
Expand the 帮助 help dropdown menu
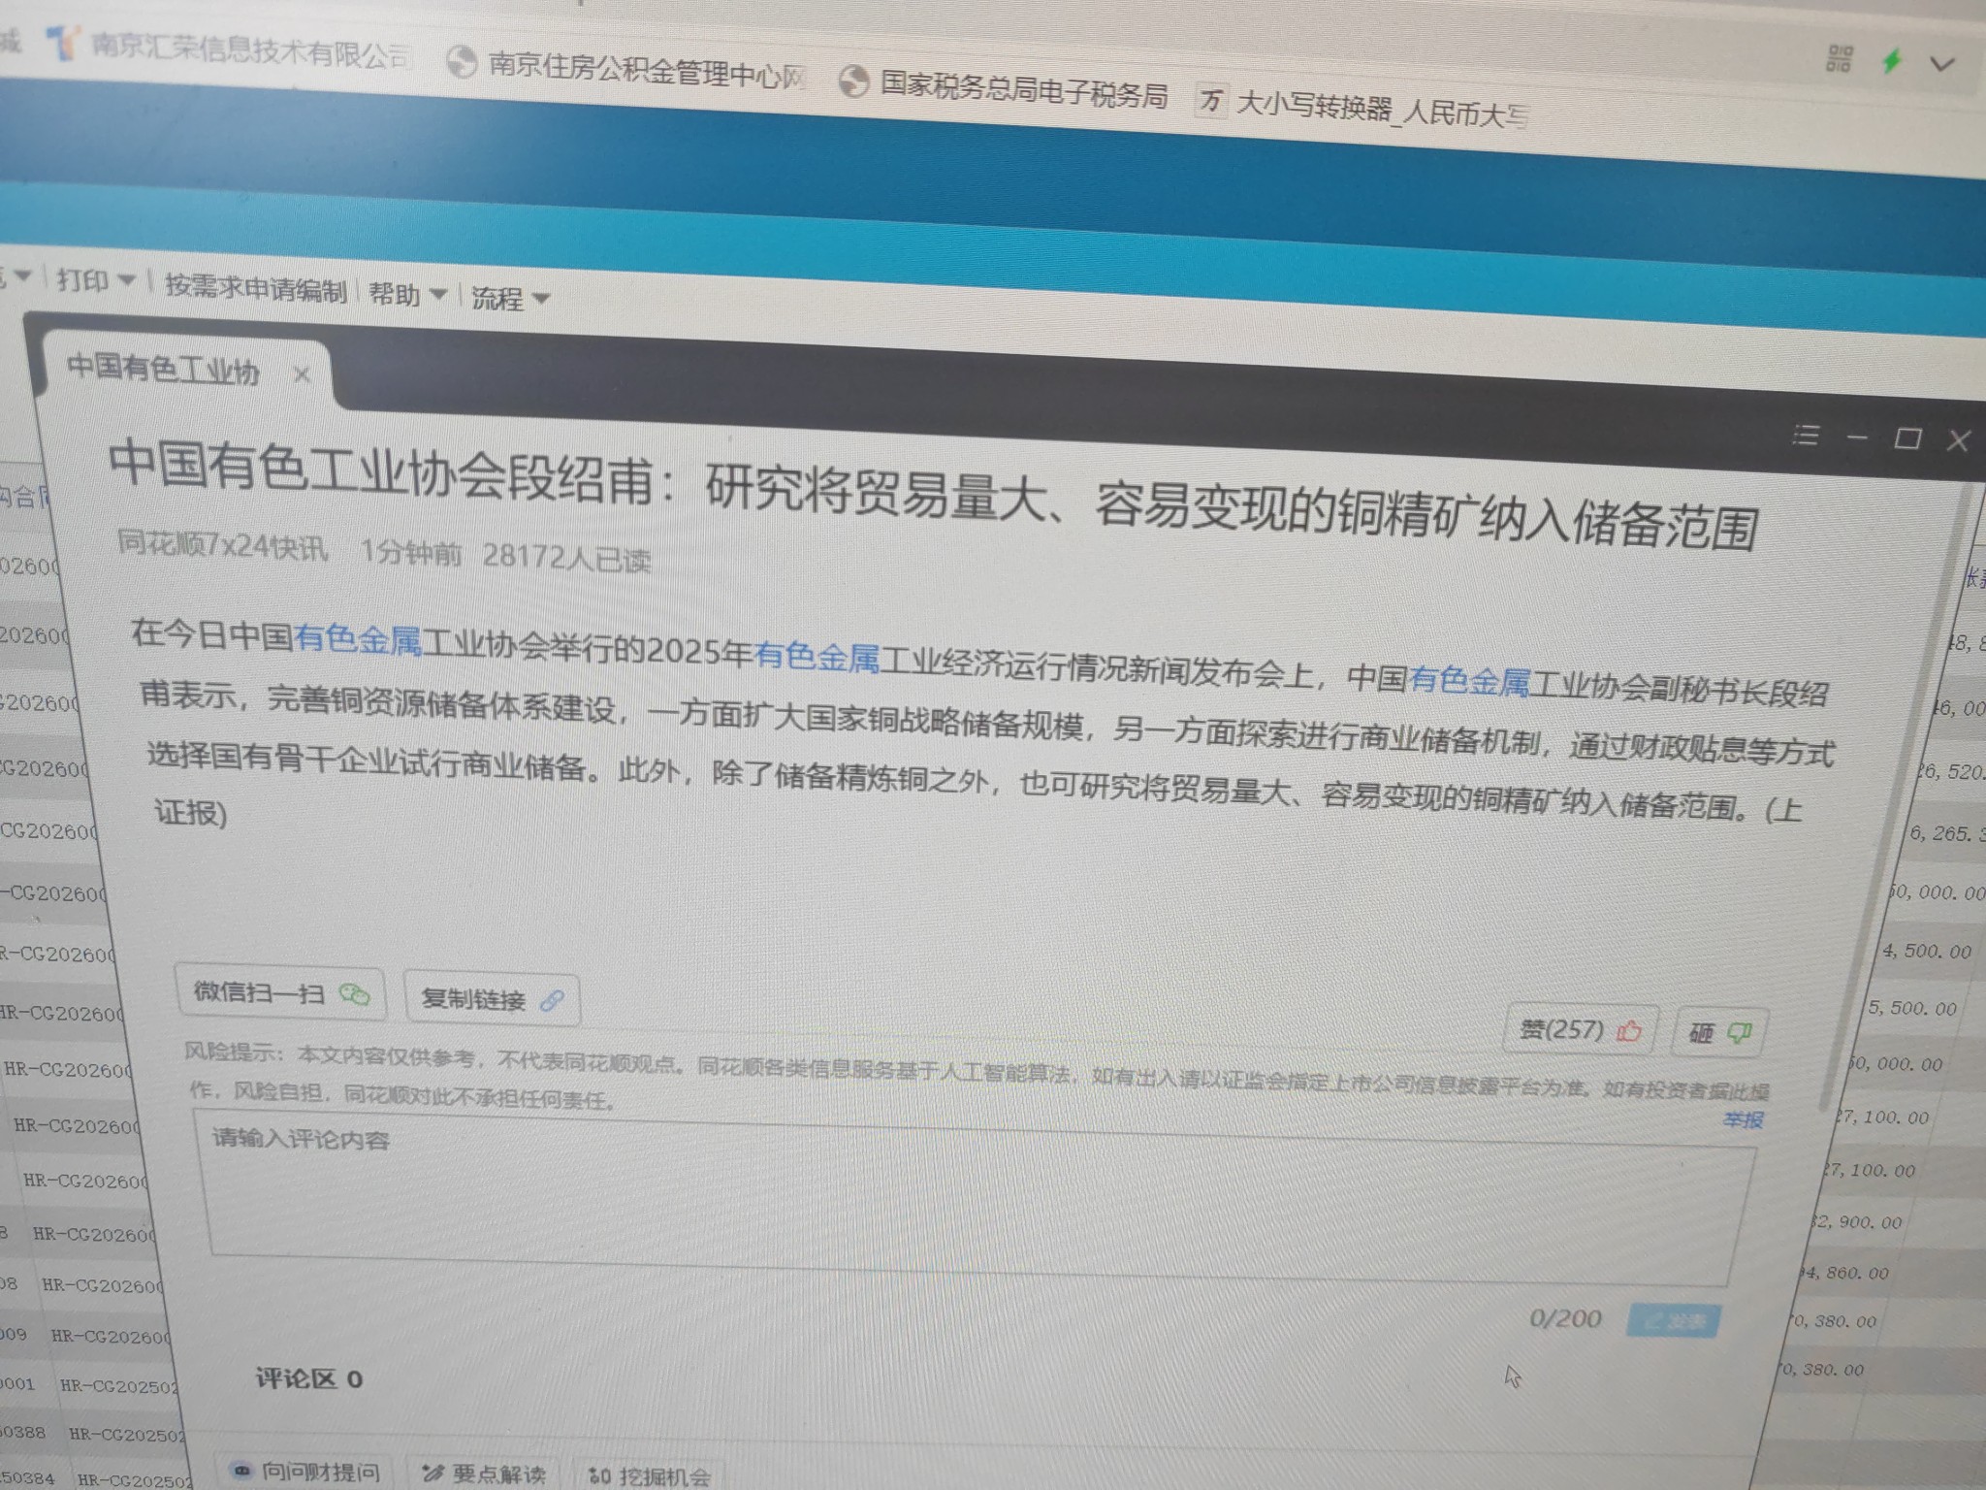click(x=407, y=294)
